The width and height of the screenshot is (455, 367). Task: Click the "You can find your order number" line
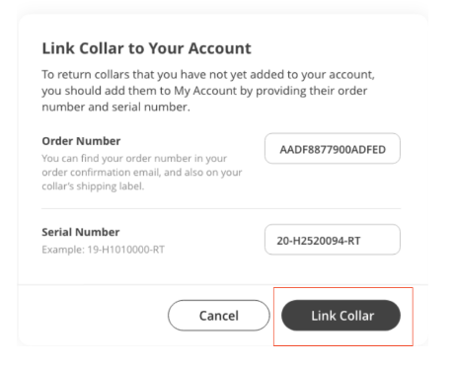[134, 159]
